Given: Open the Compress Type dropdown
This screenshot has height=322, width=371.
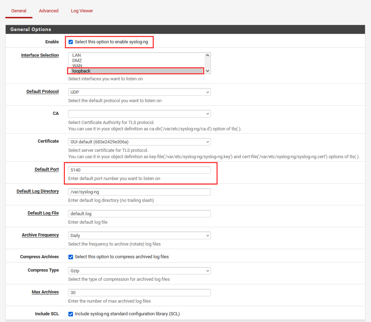Looking at the screenshot, I should click(x=139, y=271).
